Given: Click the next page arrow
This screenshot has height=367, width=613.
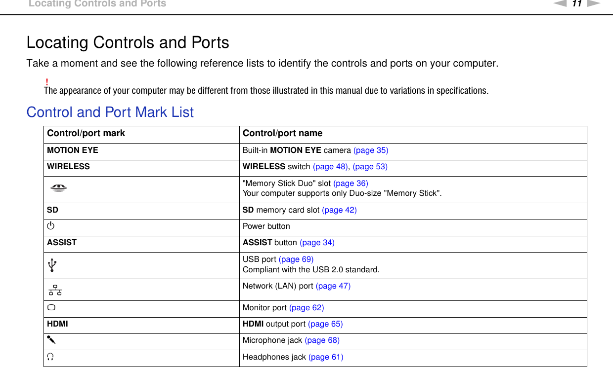Looking at the screenshot, I should click(594, 3).
